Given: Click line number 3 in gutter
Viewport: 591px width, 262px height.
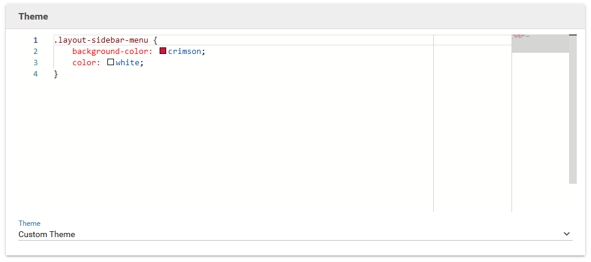Looking at the screenshot, I should [x=36, y=63].
